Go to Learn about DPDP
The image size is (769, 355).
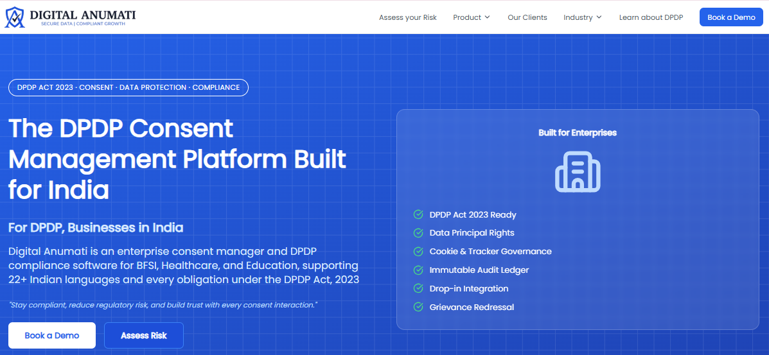(651, 17)
